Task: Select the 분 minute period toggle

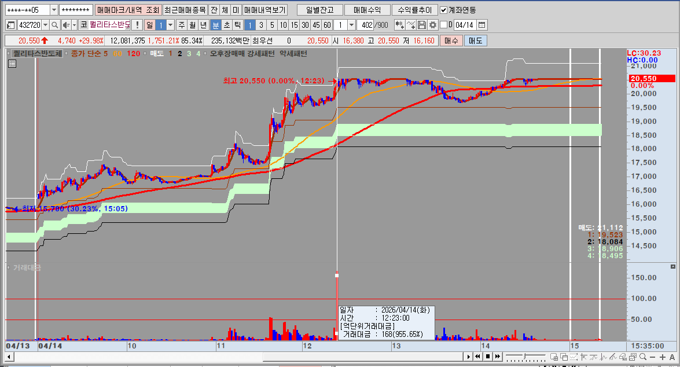Action: pyautogui.click(x=215, y=25)
